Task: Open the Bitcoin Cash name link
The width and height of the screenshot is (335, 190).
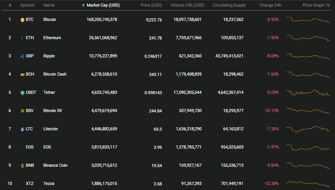Action: (x=55, y=74)
